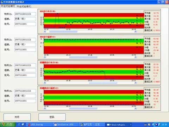Click scrollbar thumb under the top chart

pyautogui.click(x=63, y=31)
